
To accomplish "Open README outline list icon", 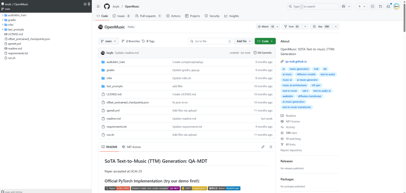I will 271,147.
